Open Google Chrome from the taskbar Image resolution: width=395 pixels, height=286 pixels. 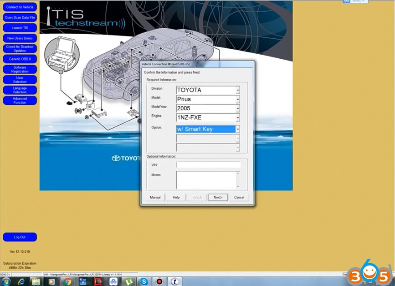(x=67, y=281)
